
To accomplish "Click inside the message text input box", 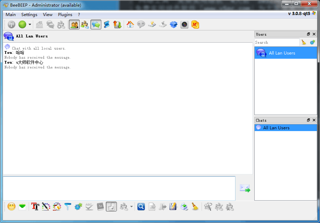I will tap(119, 188).
